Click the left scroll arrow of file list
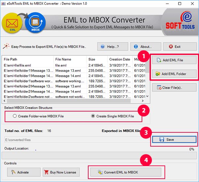The width and height of the screenshot is (199, 182). coord(4,101)
